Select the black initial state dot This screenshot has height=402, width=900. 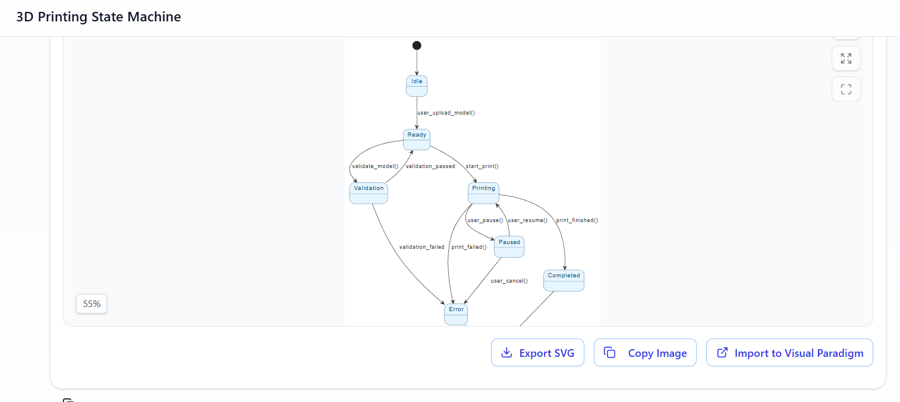(x=417, y=46)
